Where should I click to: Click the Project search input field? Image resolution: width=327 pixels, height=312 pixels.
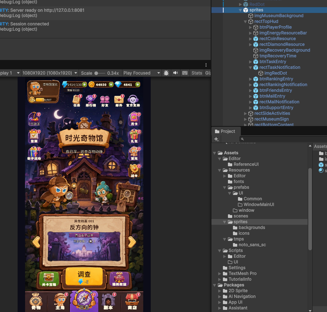tap(284, 139)
